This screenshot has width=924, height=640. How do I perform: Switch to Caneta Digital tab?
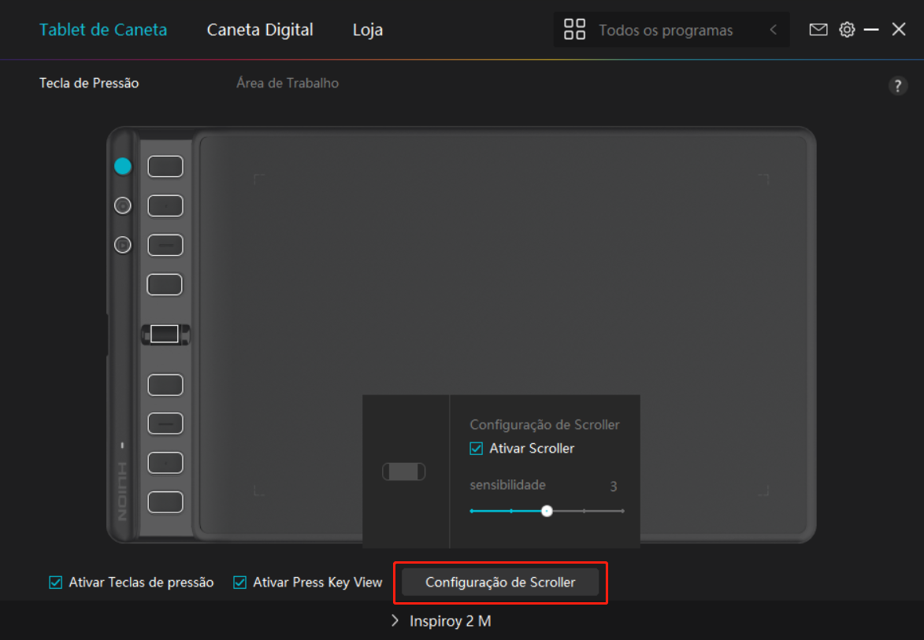pos(260,30)
